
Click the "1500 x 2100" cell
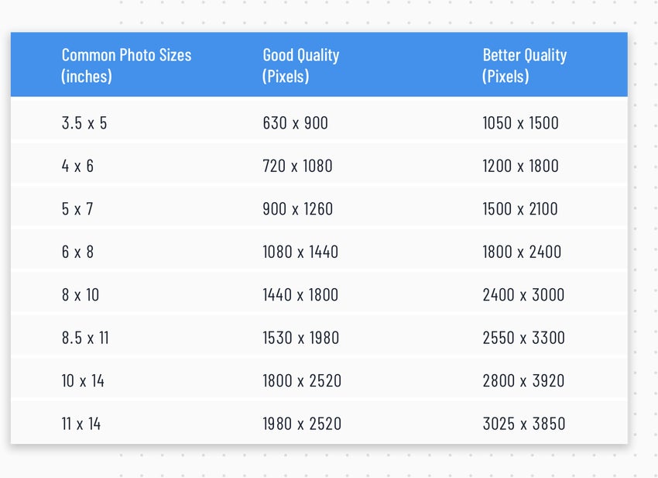pos(520,208)
